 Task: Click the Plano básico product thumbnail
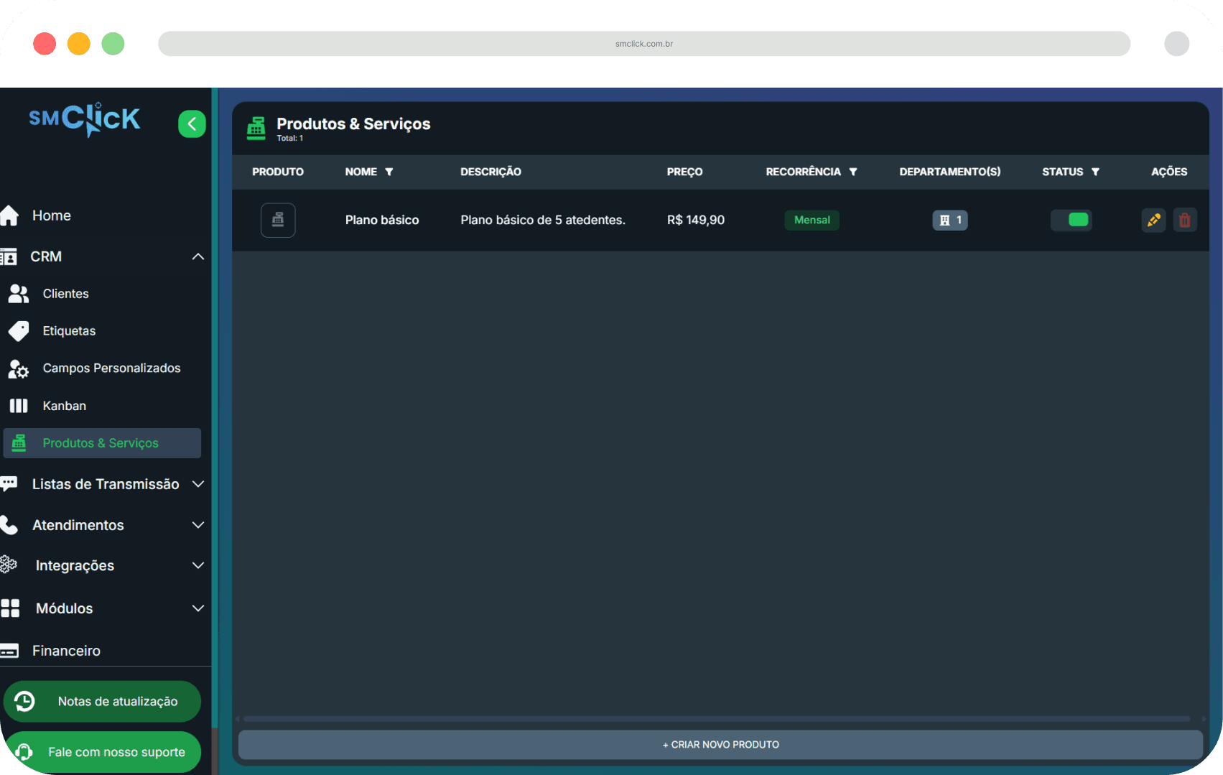coord(278,220)
